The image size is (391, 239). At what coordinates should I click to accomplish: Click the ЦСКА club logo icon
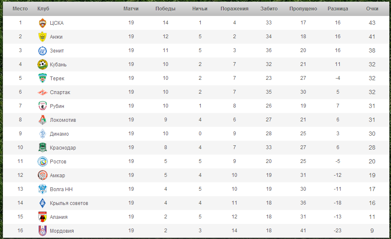tap(42, 23)
